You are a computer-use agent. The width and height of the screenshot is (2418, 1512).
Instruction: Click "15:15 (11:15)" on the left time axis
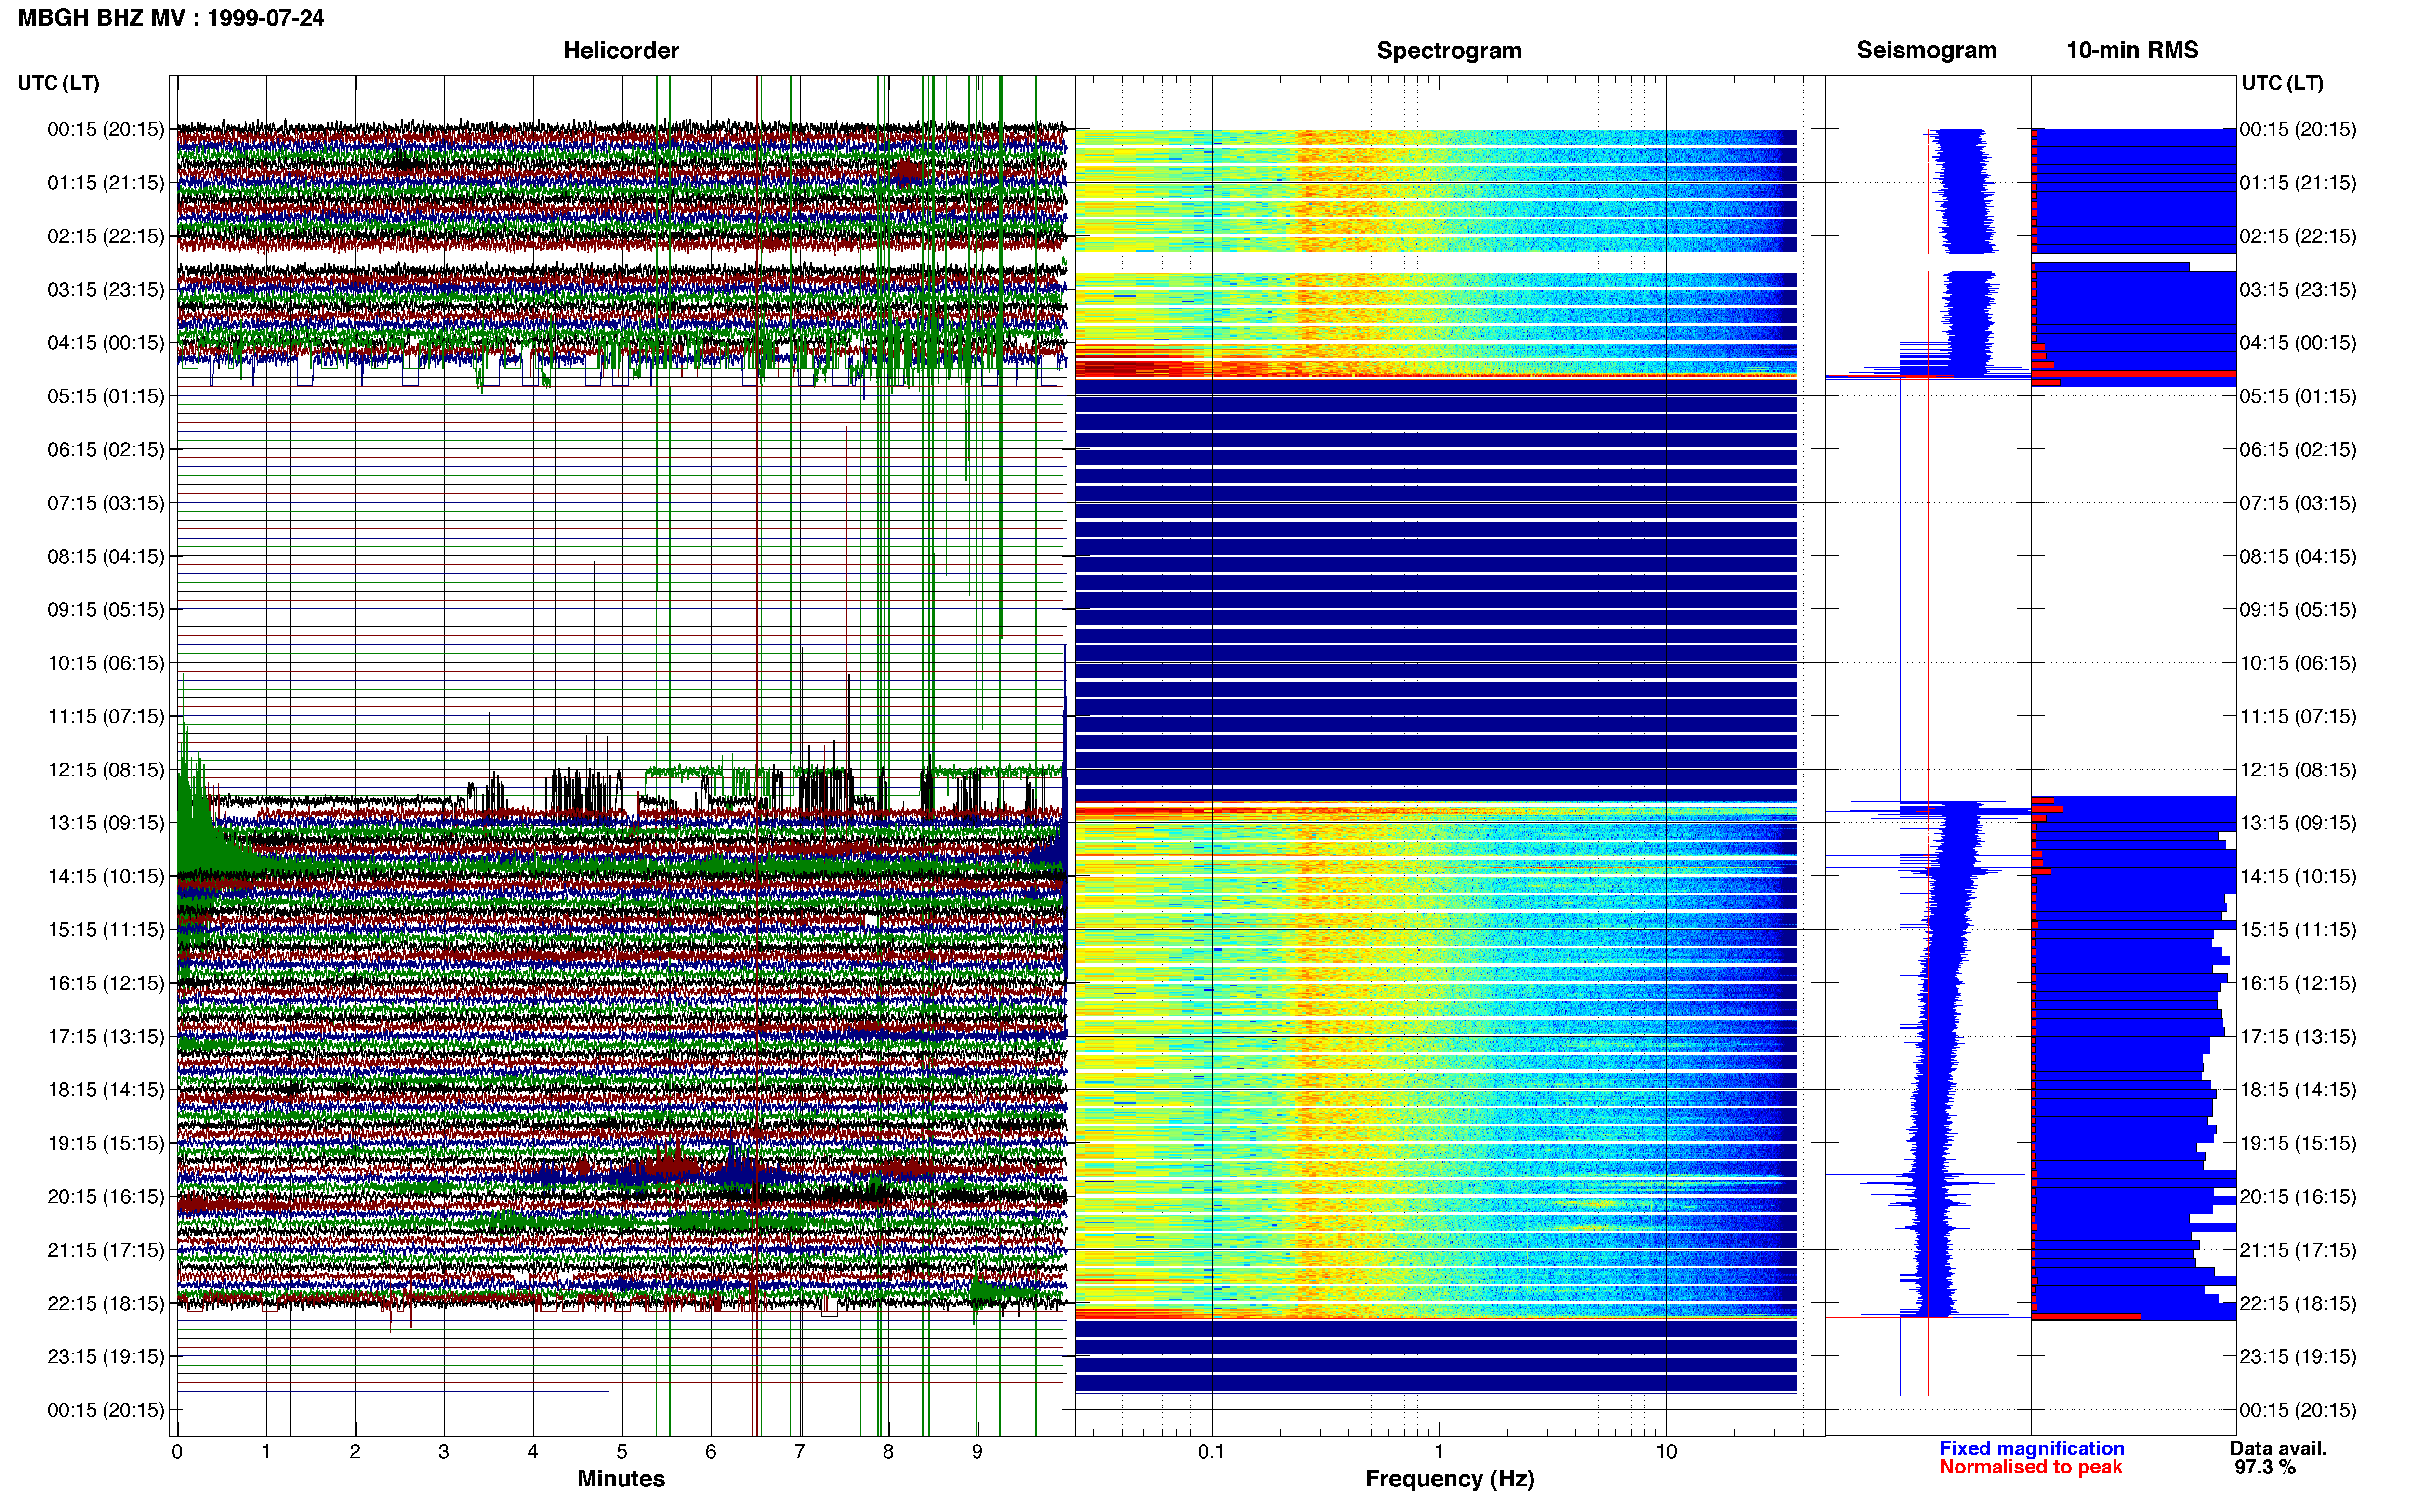click(106, 930)
